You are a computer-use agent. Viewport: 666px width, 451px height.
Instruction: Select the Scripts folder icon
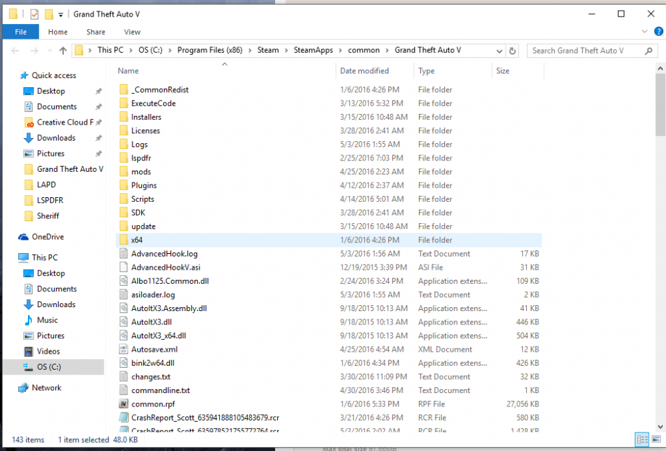click(124, 199)
